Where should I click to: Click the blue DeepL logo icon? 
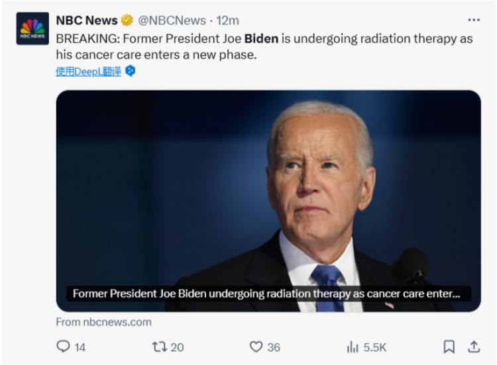pos(131,71)
